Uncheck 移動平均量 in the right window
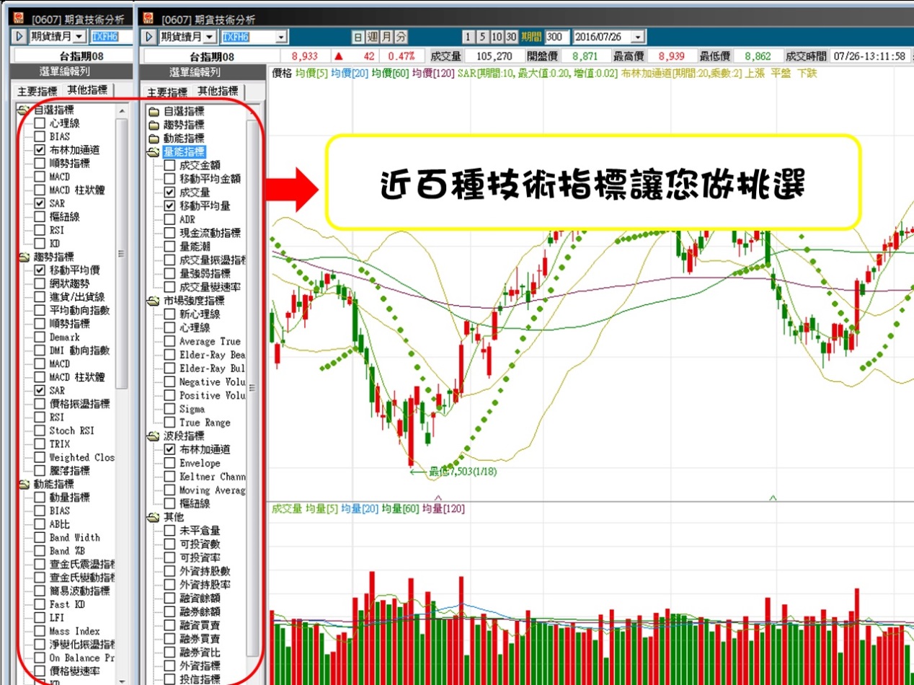 169,206
